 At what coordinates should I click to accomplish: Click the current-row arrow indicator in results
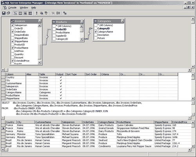pyautogui.click(x=3, y=128)
